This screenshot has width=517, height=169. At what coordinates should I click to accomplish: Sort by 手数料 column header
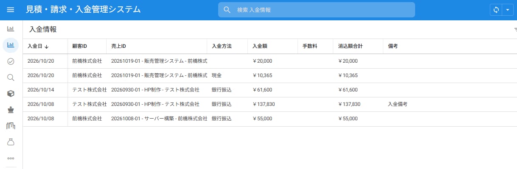tap(310, 46)
